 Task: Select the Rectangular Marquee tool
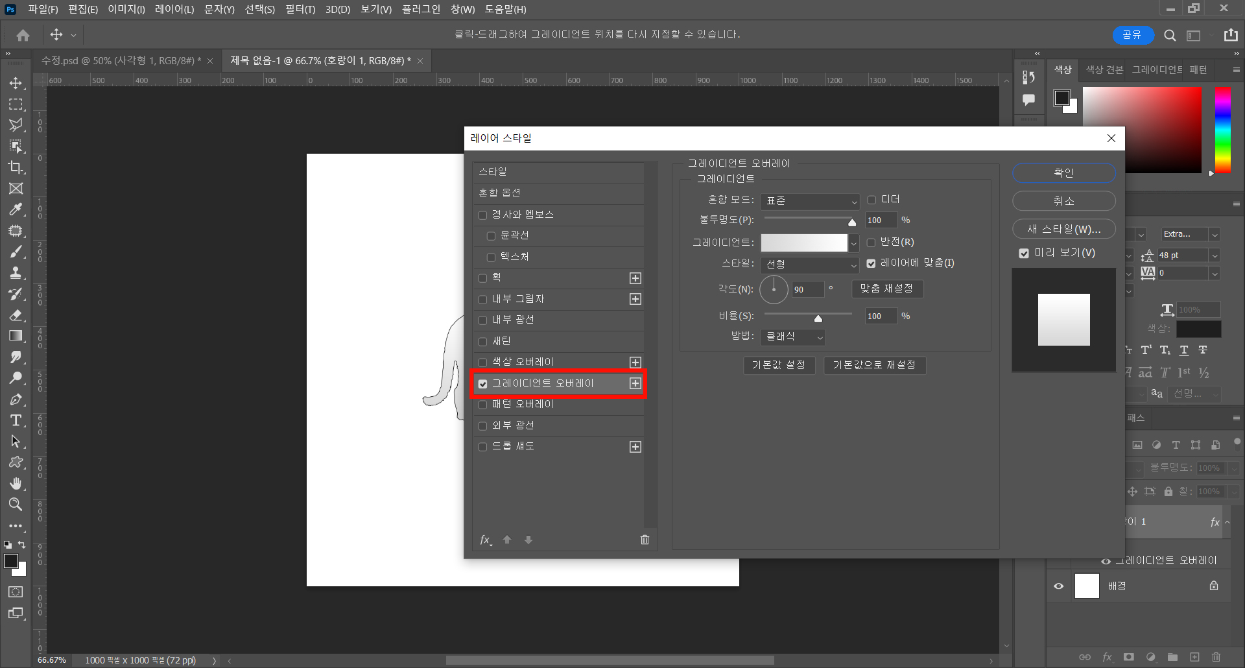click(16, 104)
